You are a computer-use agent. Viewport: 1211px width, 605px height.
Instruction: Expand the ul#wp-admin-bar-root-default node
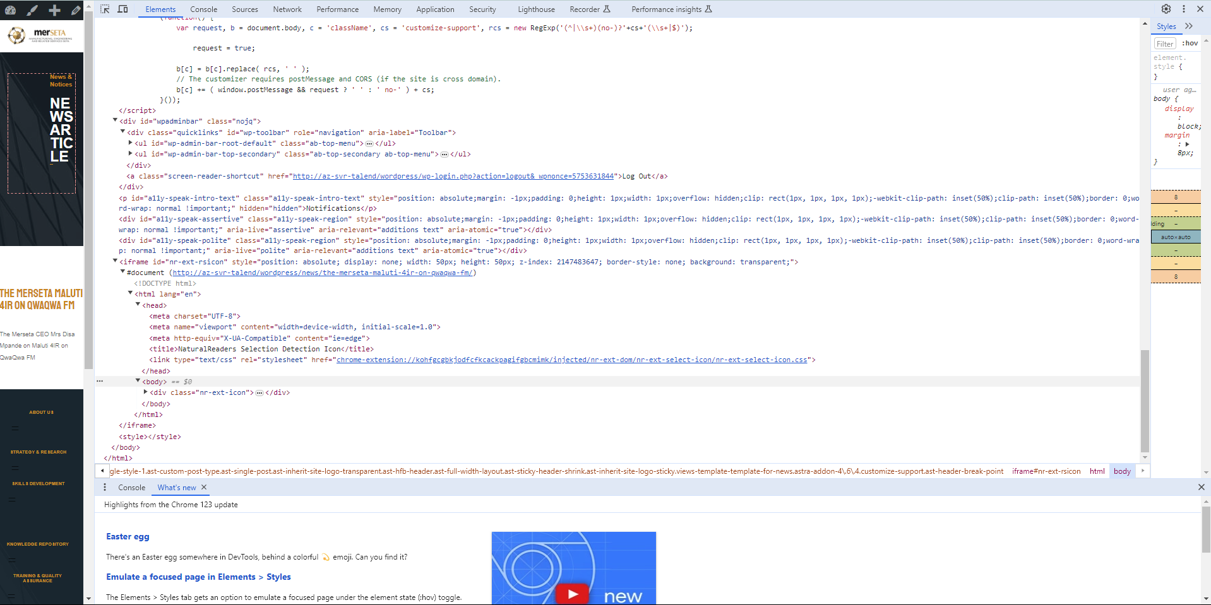tap(130, 143)
